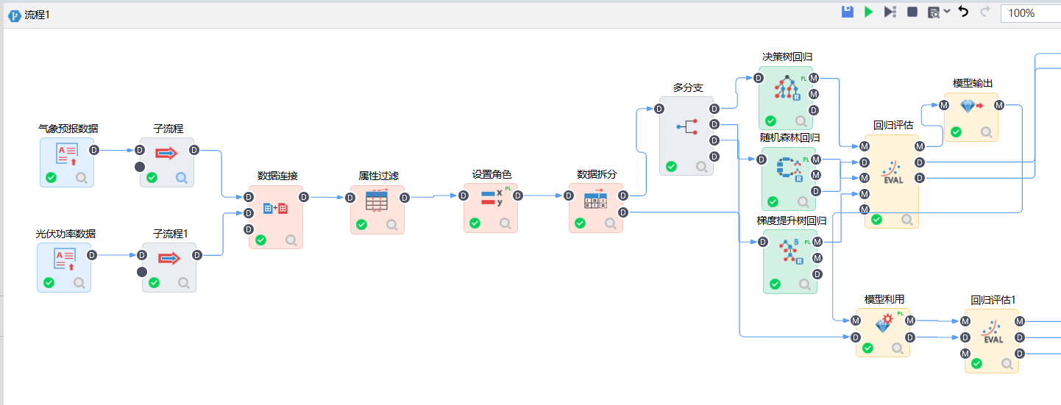Click output D port of 子流程1 node

197,255
